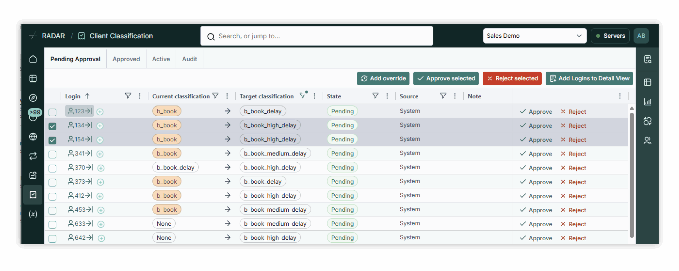Viewport: 679px width, 271px height.
Task: Open State column options menu
Action: (x=387, y=96)
